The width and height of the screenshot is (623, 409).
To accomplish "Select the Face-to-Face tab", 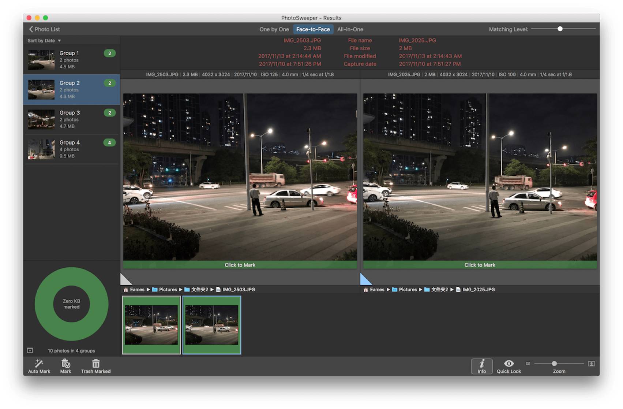I will pyautogui.click(x=313, y=29).
